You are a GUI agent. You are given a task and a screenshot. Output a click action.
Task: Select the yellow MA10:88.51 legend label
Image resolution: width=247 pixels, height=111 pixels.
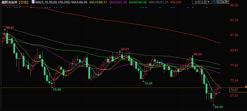(x=98, y=2)
